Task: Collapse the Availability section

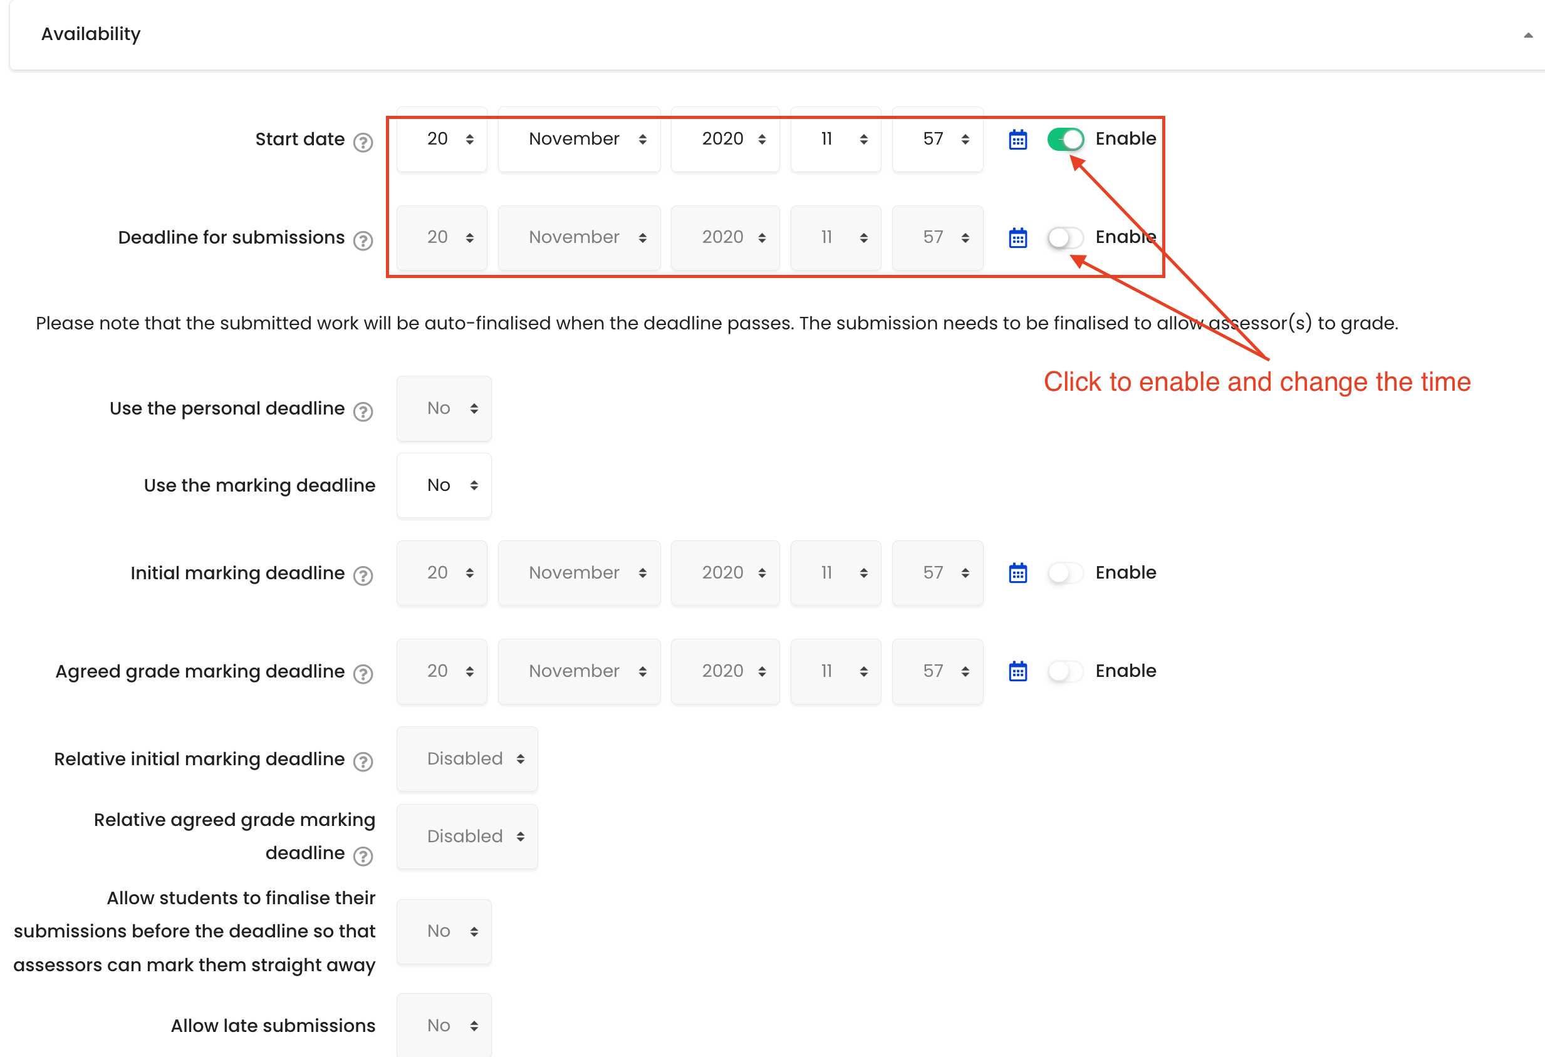Action: pos(1527,34)
